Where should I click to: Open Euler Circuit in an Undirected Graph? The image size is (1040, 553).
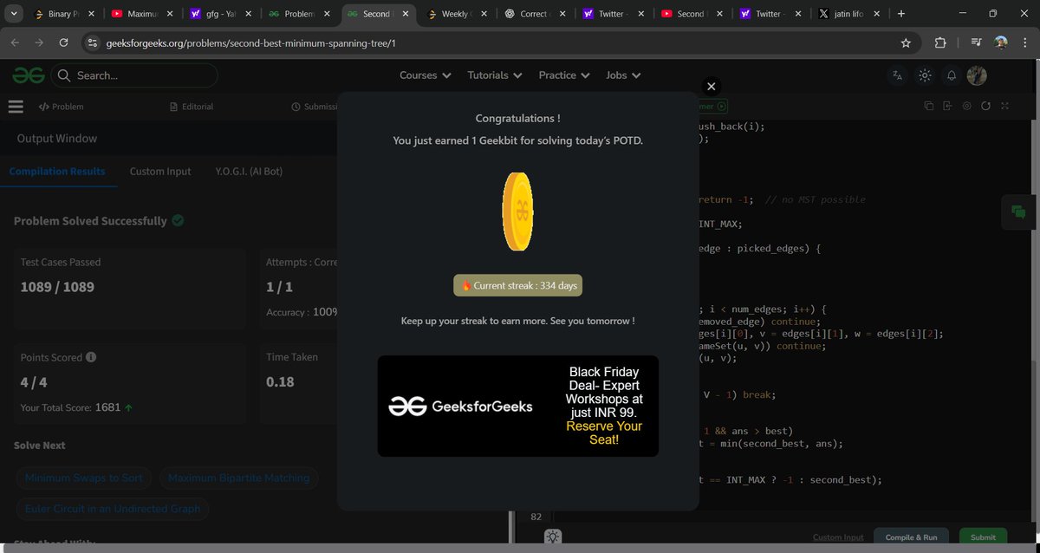pyautogui.click(x=112, y=509)
